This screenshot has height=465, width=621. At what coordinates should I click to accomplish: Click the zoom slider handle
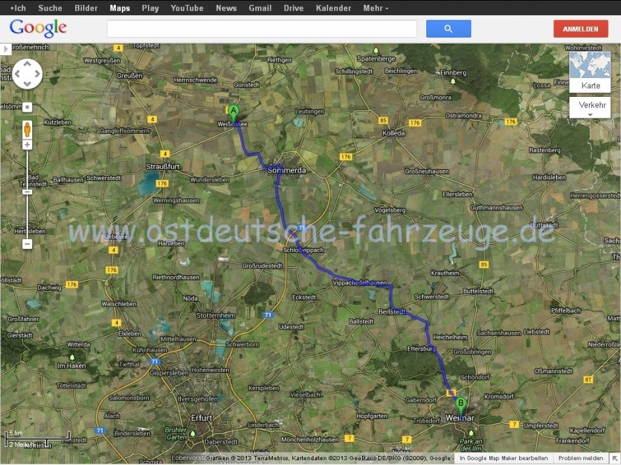(27, 192)
